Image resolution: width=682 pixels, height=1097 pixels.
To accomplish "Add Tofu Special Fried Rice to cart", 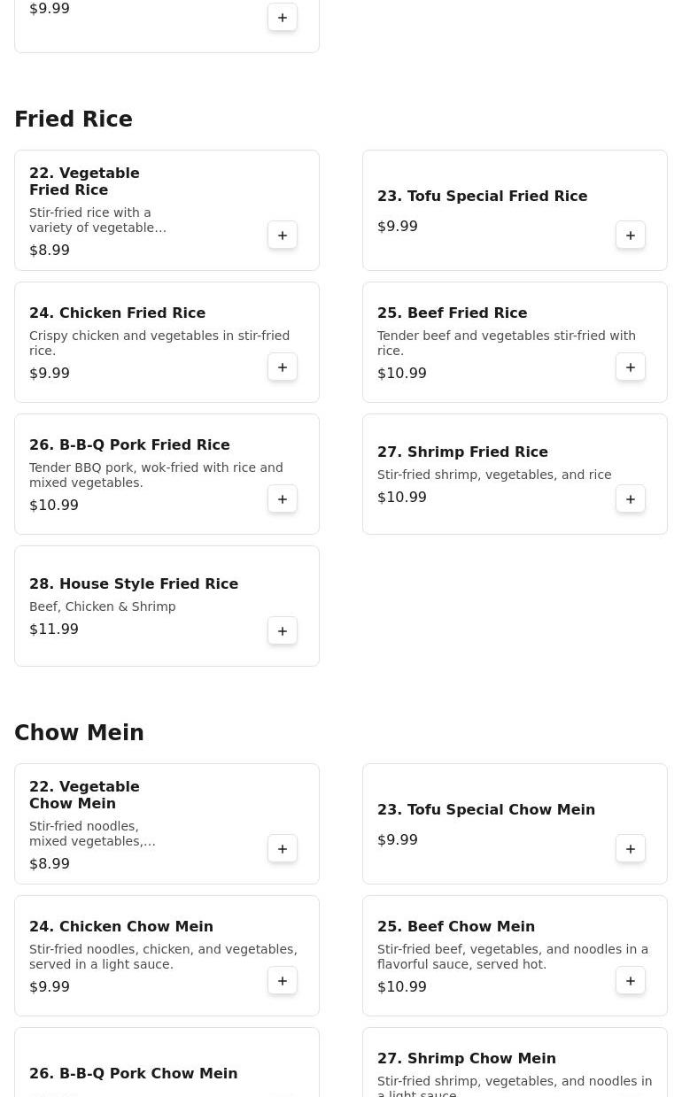I will [631, 236].
